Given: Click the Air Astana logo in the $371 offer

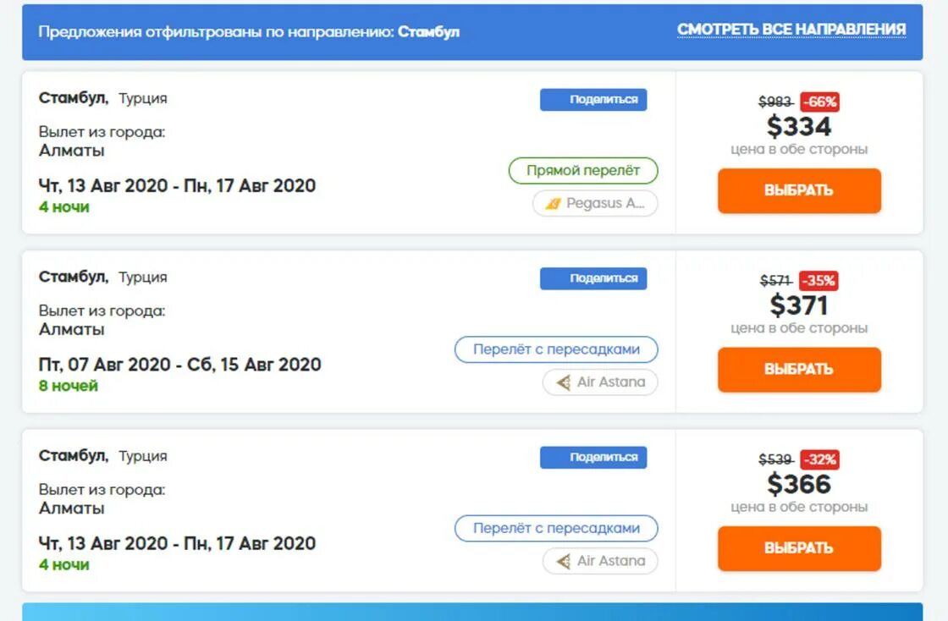Looking at the screenshot, I should coord(564,382).
